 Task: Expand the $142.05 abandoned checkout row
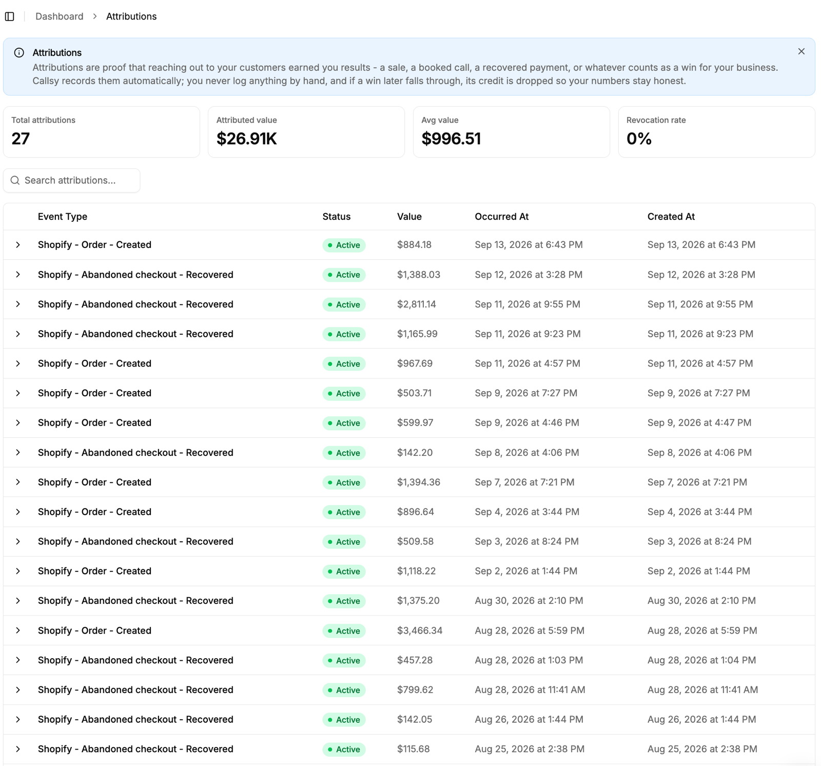point(18,720)
